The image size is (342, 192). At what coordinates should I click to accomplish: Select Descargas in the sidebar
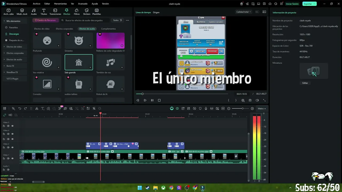(x=14, y=34)
